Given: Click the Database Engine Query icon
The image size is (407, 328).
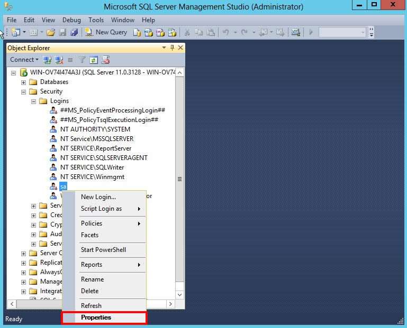Looking at the screenshot, I should coord(137,32).
